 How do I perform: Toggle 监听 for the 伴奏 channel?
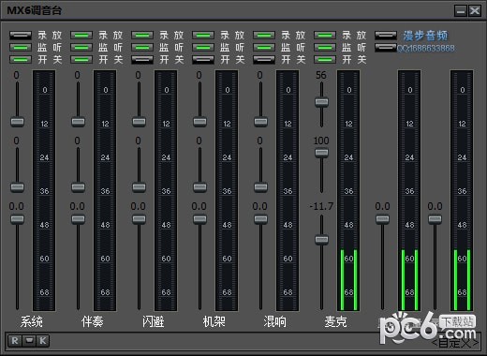(81, 48)
